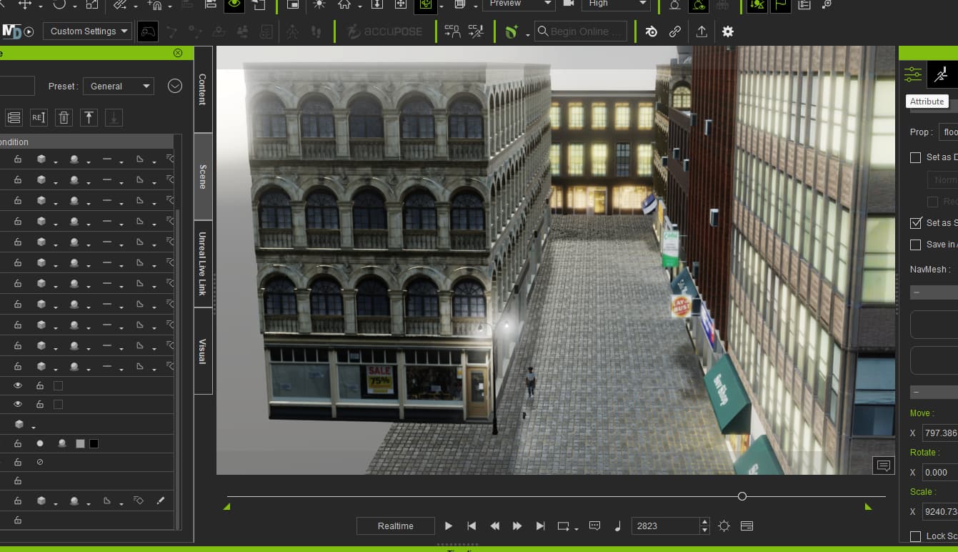The width and height of the screenshot is (958, 552).
Task: Open settings gear icon in toolbar
Action: [728, 31]
